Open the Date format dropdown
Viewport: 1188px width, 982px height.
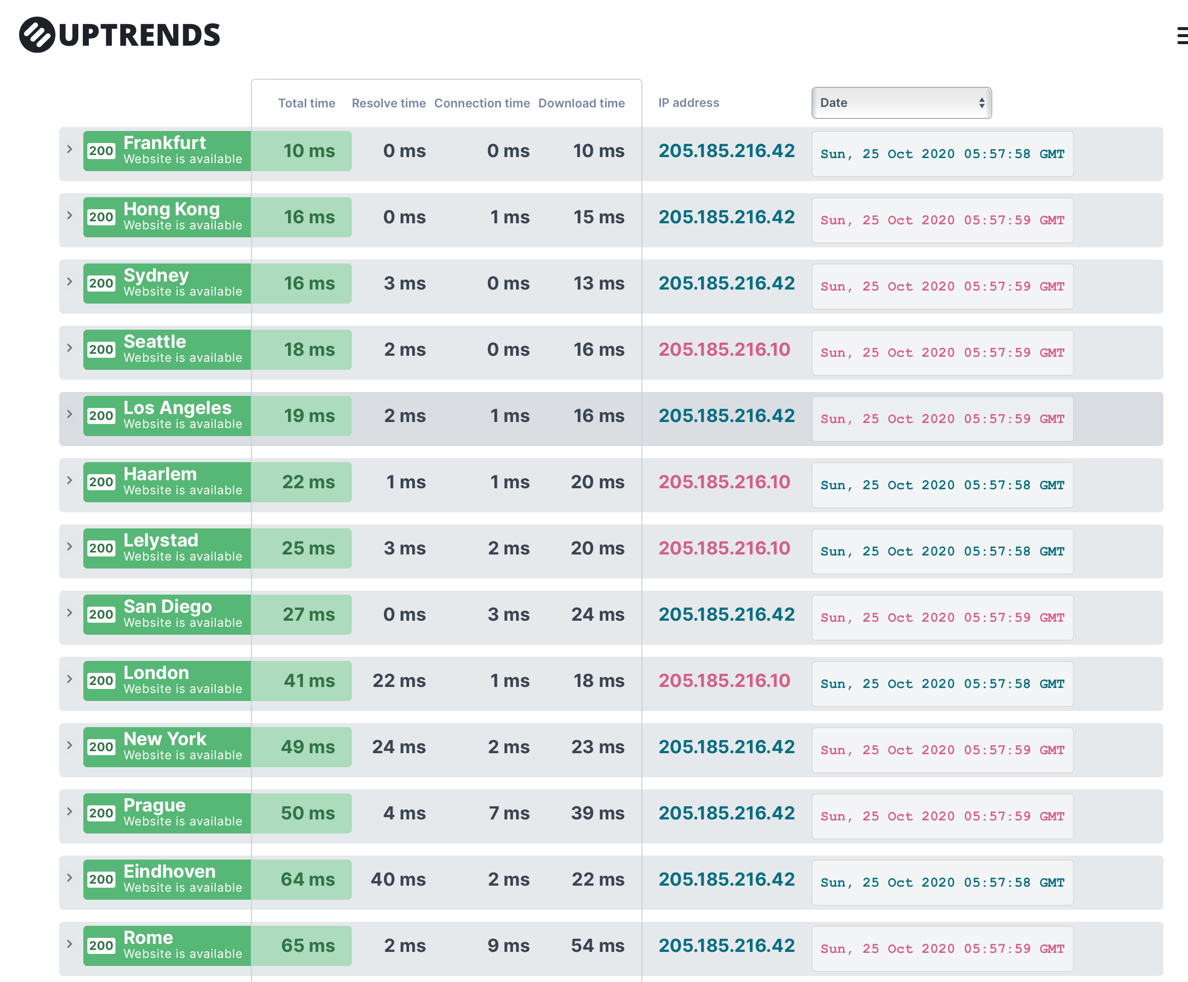901,103
